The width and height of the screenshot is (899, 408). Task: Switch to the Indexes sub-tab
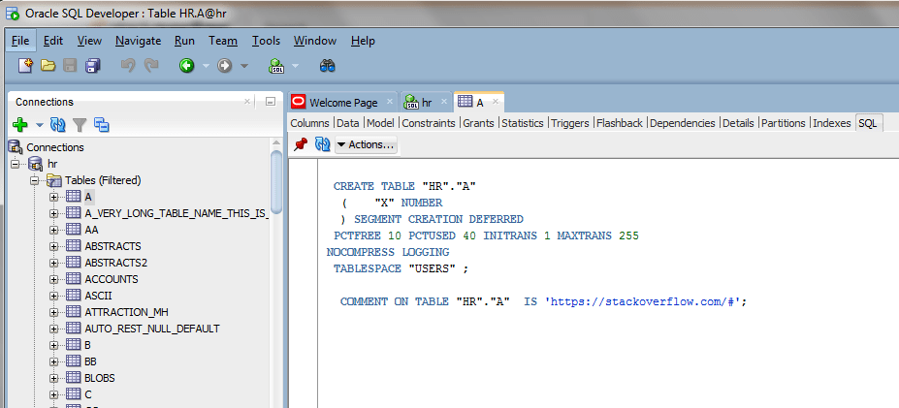[x=831, y=123]
